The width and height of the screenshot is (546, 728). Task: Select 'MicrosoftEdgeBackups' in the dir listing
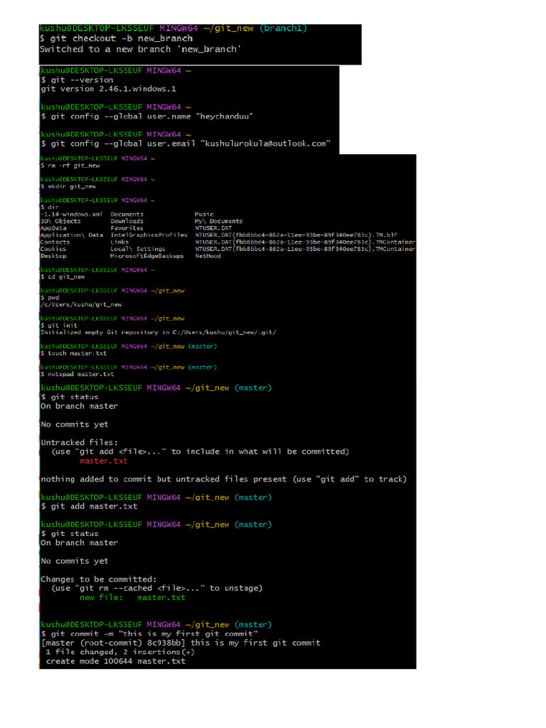coord(147,256)
